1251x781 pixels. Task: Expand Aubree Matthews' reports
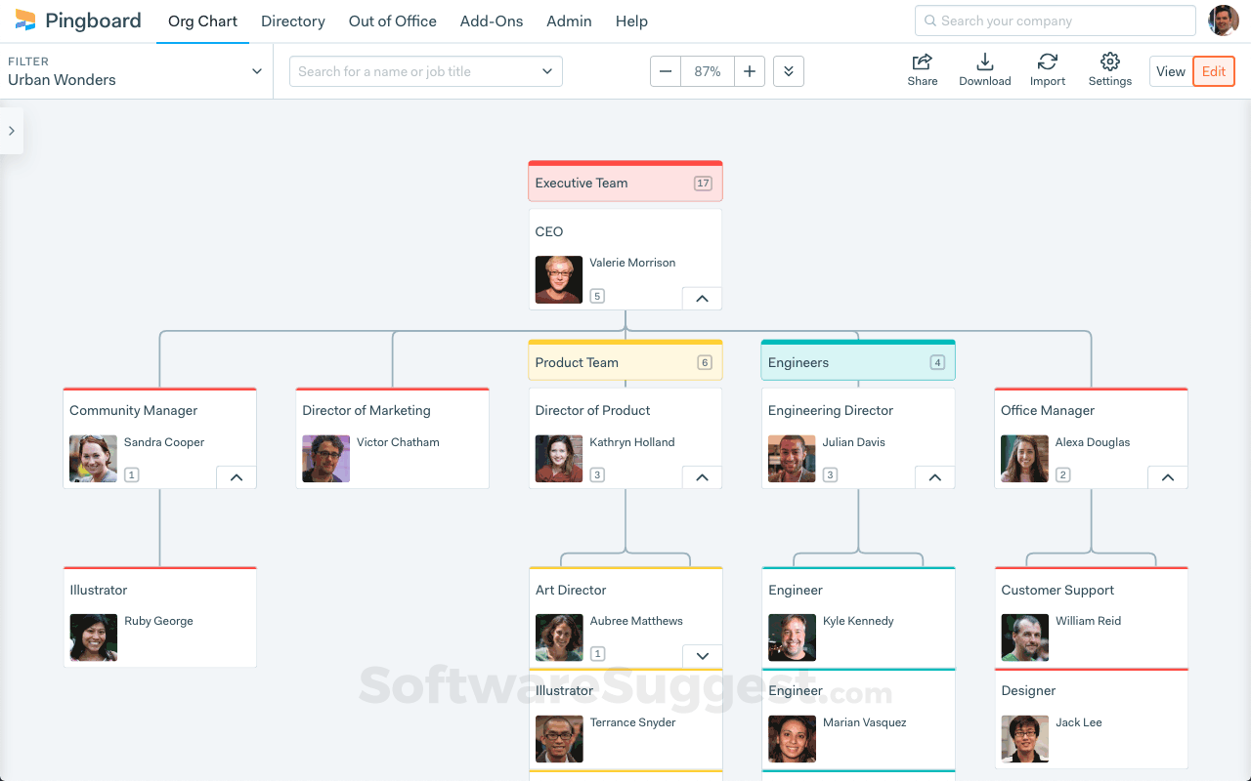[702, 656]
